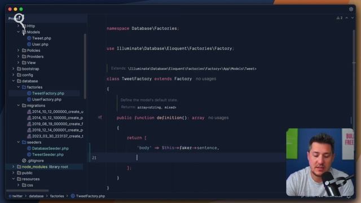Click the User.php file icon
The image size is (361, 203).
(29, 44)
